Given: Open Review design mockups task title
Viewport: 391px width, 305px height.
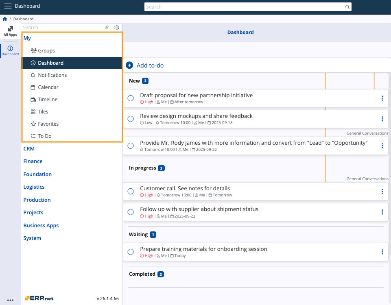Looking at the screenshot, I should (196, 116).
